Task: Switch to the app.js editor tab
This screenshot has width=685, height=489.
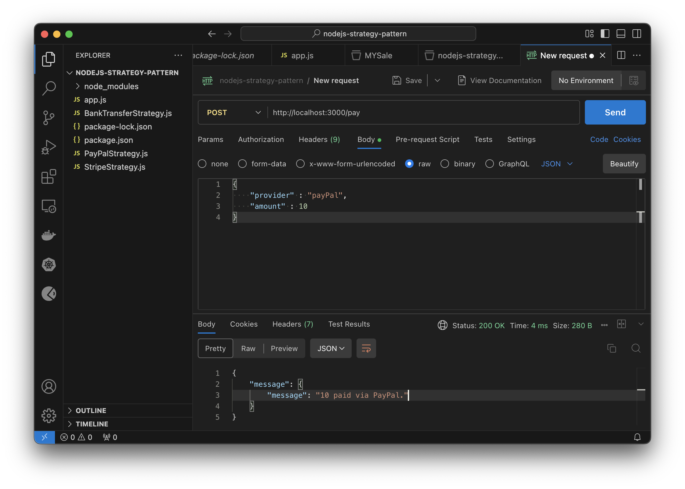Action: 308,55
